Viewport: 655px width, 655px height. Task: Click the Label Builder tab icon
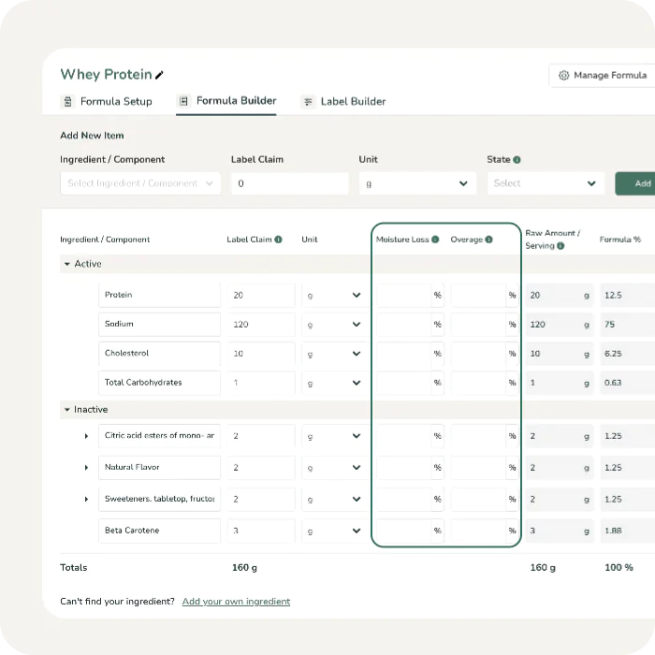(307, 101)
